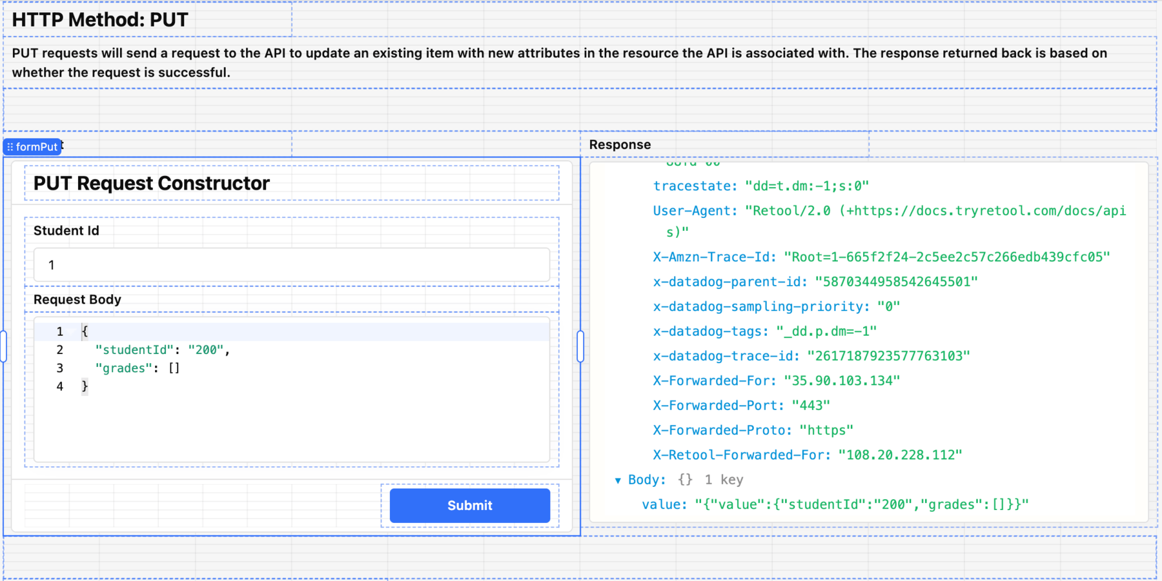The image size is (1162, 581).
Task: Click the X-Forwarded-Proto "https" row
Action: point(753,430)
